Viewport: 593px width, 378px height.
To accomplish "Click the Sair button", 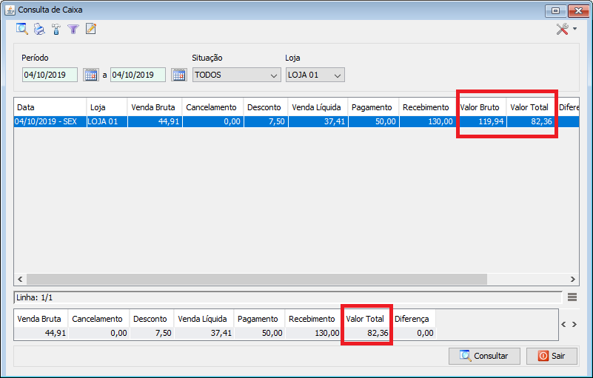I will pos(552,356).
